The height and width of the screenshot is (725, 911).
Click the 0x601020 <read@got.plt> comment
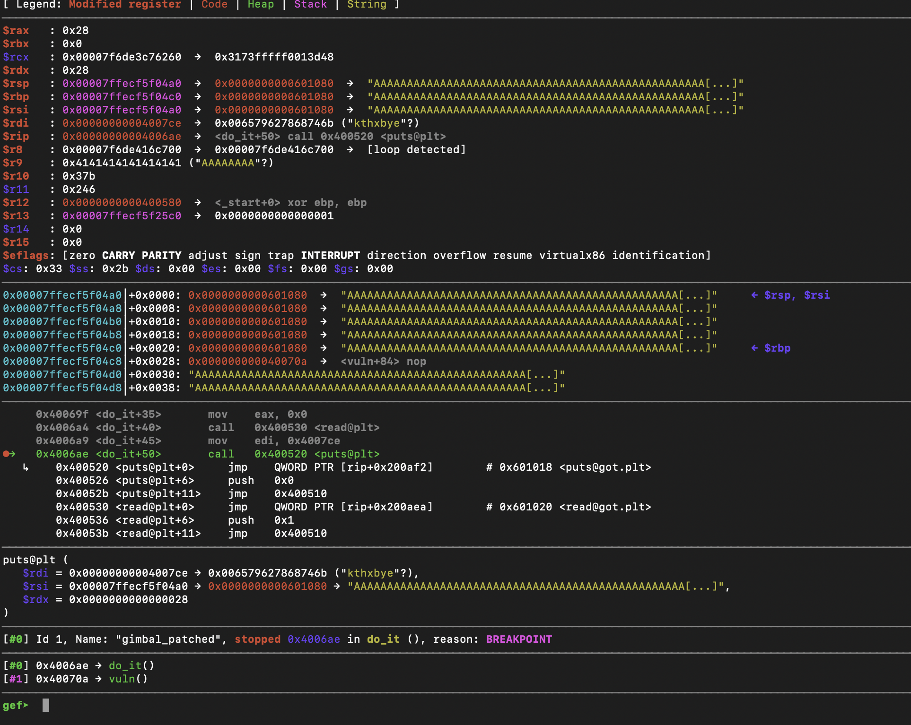pyautogui.click(x=569, y=507)
